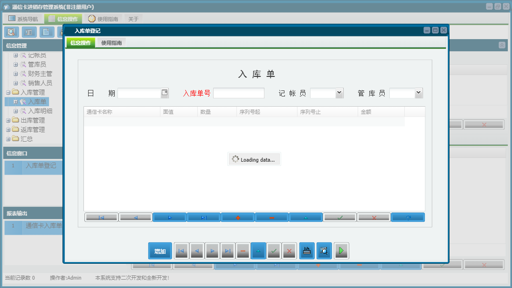
Task: Click the 序列号止 column header
Action: (x=327, y=112)
